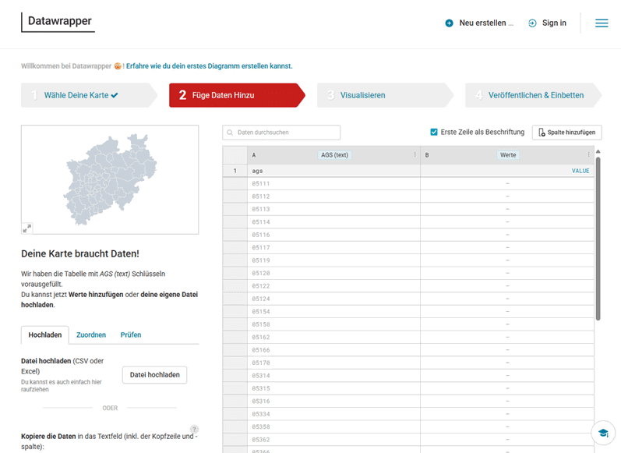Select row number 1 header
621x453 pixels.
point(235,171)
